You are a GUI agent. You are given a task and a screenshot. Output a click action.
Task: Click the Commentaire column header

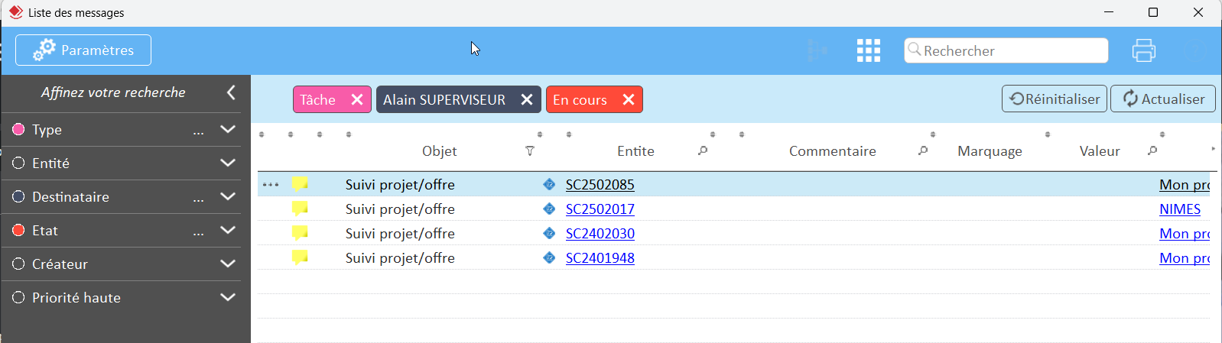coord(833,151)
